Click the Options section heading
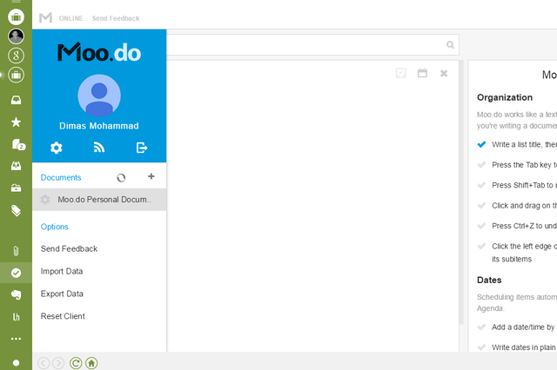The width and height of the screenshot is (557, 370). pos(54,227)
